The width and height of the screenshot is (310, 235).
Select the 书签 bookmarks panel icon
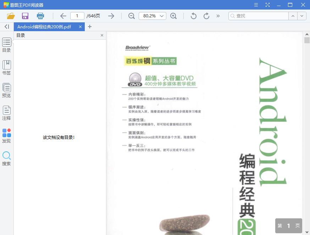(x=6, y=67)
